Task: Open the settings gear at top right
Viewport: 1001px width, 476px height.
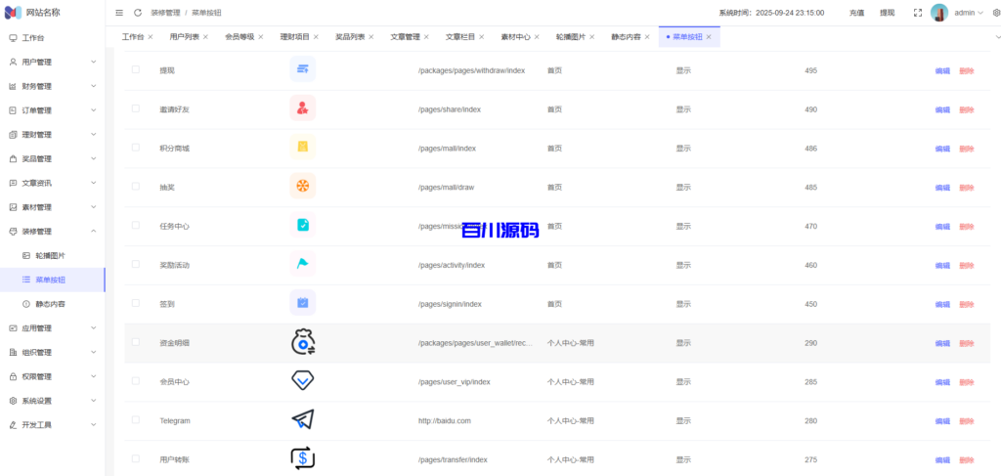Action: point(996,13)
